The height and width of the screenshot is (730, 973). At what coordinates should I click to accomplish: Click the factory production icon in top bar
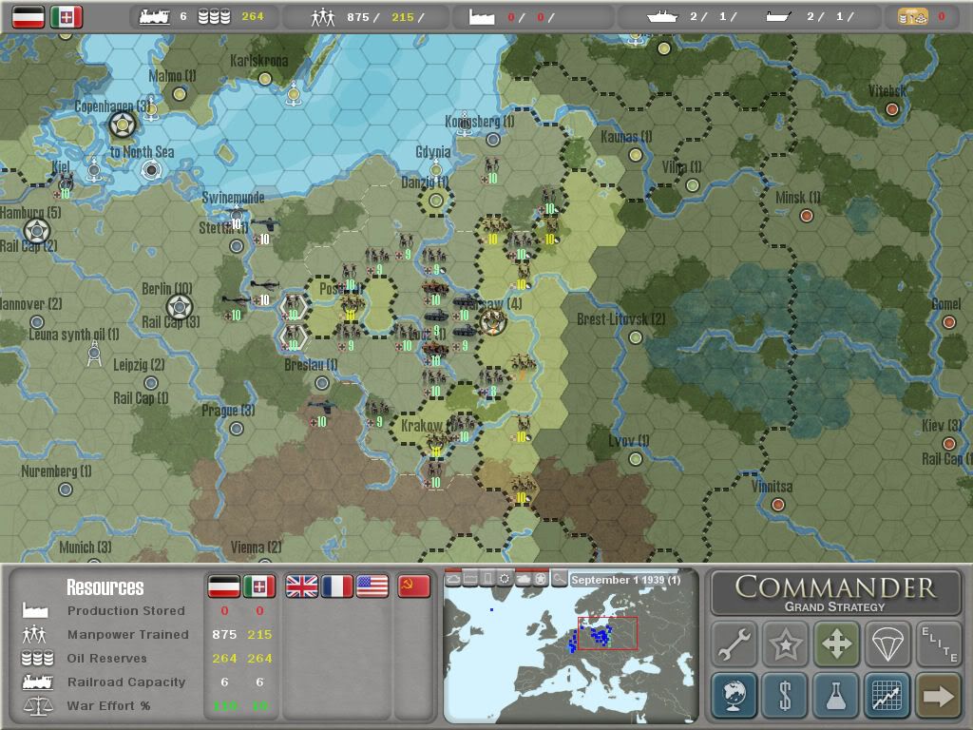(482, 17)
